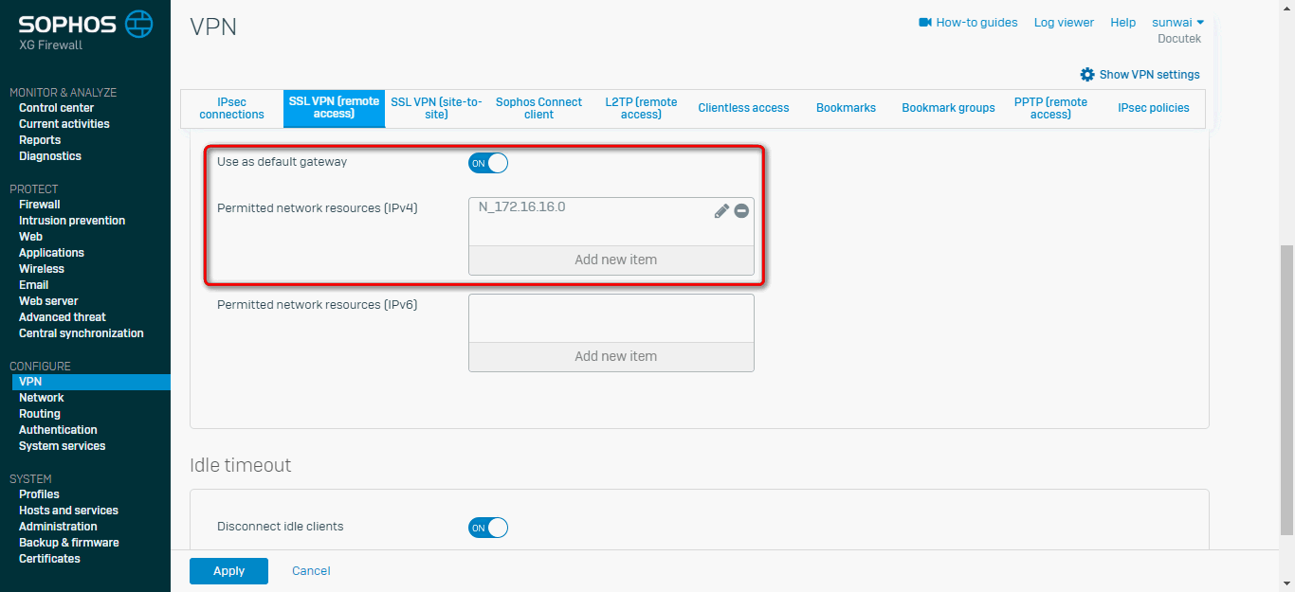Image resolution: width=1295 pixels, height=592 pixels.
Task: Open IPsec policies tab
Action: point(1153,108)
